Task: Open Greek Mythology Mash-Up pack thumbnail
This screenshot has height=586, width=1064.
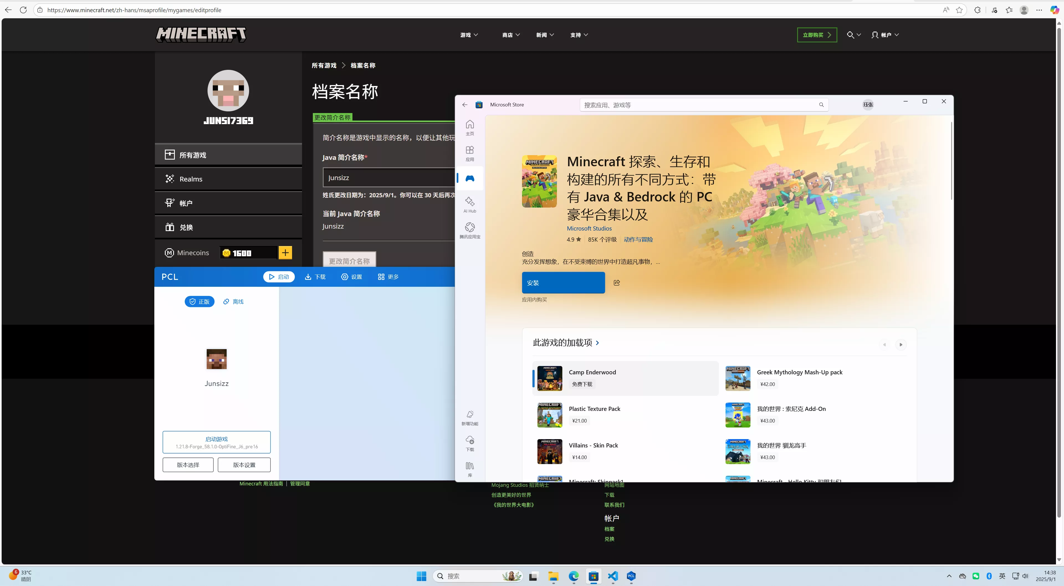Action: point(738,378)
